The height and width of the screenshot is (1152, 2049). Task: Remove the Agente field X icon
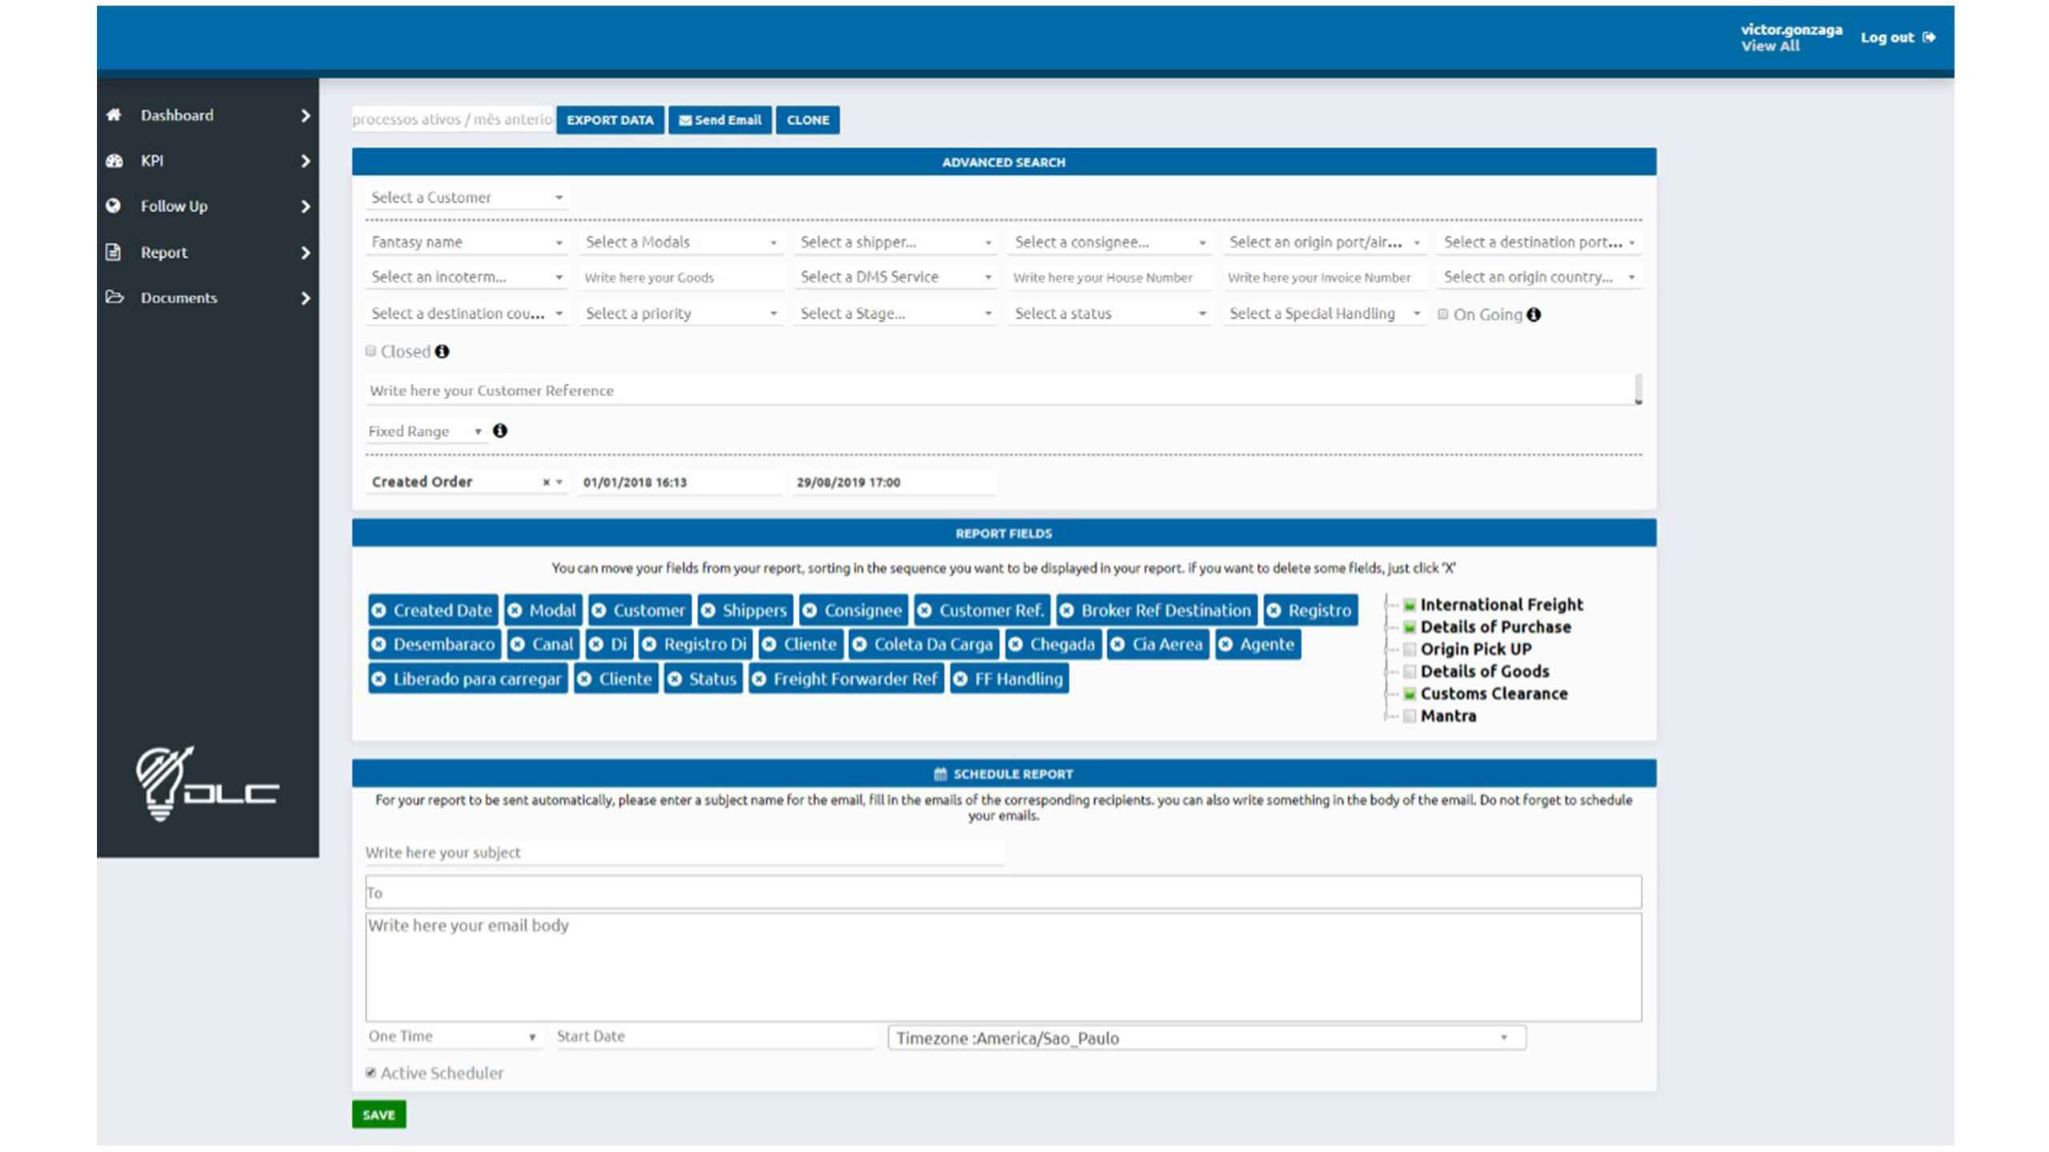[x=1225, y=644]
